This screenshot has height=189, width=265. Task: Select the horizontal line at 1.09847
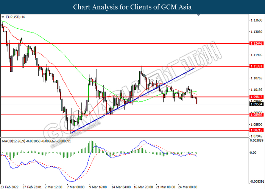(125, 97)
